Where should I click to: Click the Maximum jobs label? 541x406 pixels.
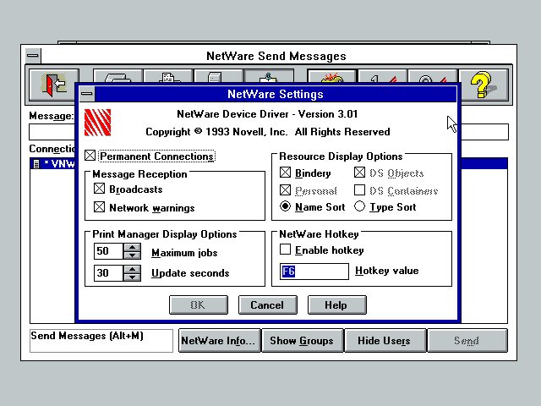pos(184,253)
